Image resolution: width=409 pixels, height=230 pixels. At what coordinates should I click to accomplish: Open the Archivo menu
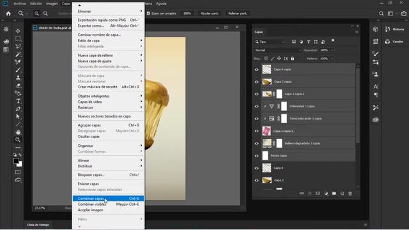coord(20,4)
